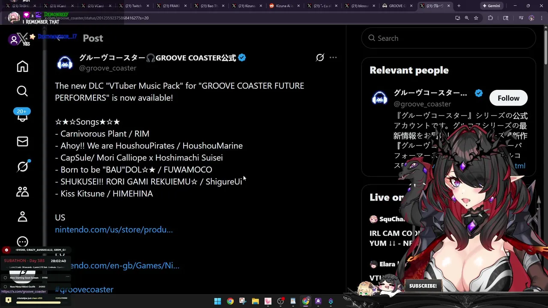Viewport: 548px width, 308px height.
Task: Open OBS Studio from the taskbar
Action: coord(280,301)
